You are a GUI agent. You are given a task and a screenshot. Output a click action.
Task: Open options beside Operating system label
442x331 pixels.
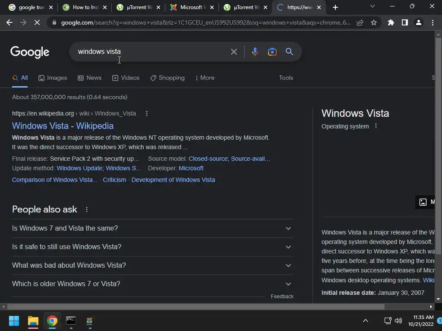(x=376, y=126)
